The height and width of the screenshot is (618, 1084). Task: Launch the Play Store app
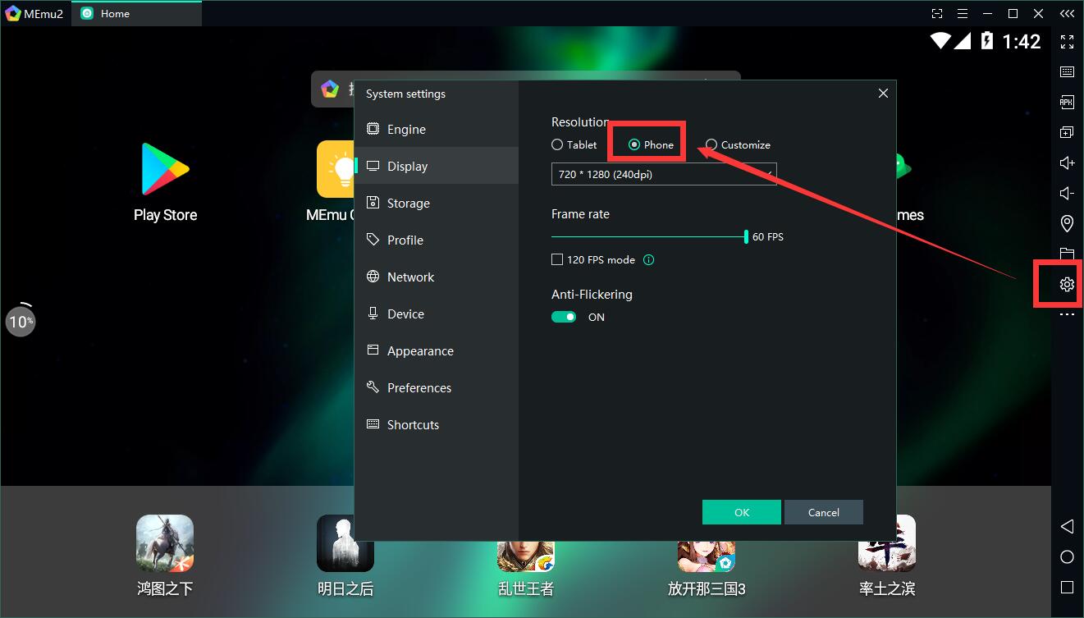(x=165, y=182)
